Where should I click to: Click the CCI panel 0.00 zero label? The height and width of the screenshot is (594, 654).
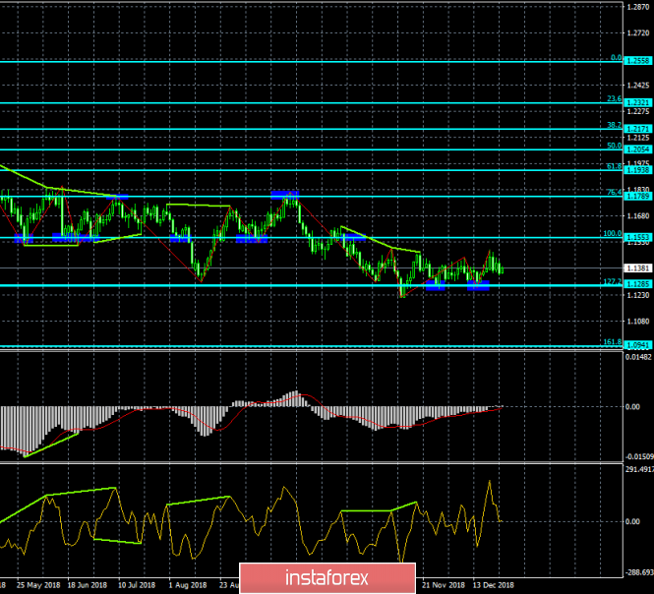(632, 521)
